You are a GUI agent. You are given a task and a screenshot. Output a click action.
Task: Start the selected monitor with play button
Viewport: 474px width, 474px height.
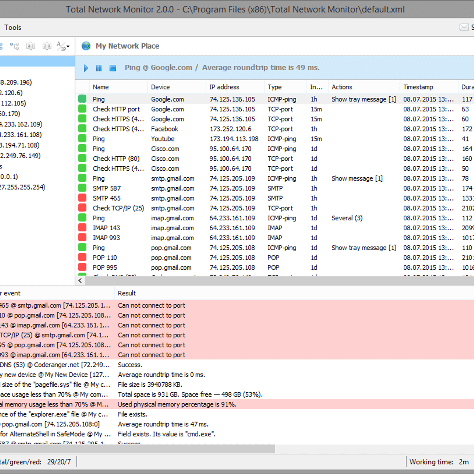[x=86, y=68]
